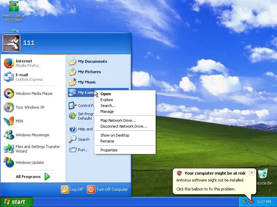Click the Log Off text label

(x=77, y=189)
